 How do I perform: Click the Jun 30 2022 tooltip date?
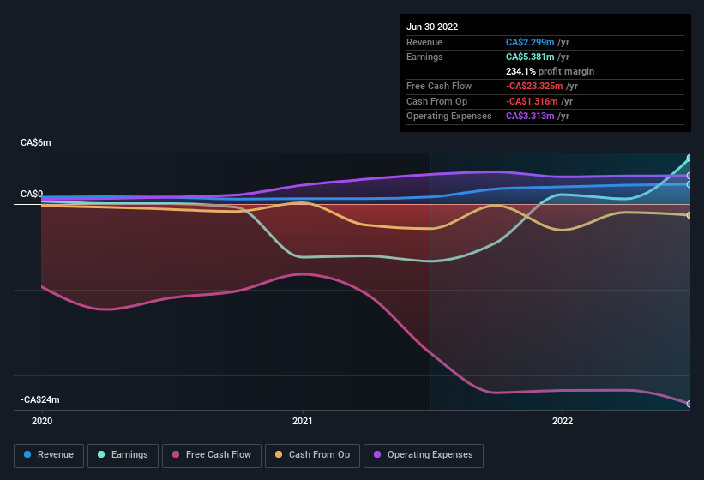click(432, 27)
